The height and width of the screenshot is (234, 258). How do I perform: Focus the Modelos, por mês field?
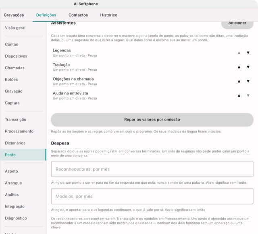[x=152, y=196]
